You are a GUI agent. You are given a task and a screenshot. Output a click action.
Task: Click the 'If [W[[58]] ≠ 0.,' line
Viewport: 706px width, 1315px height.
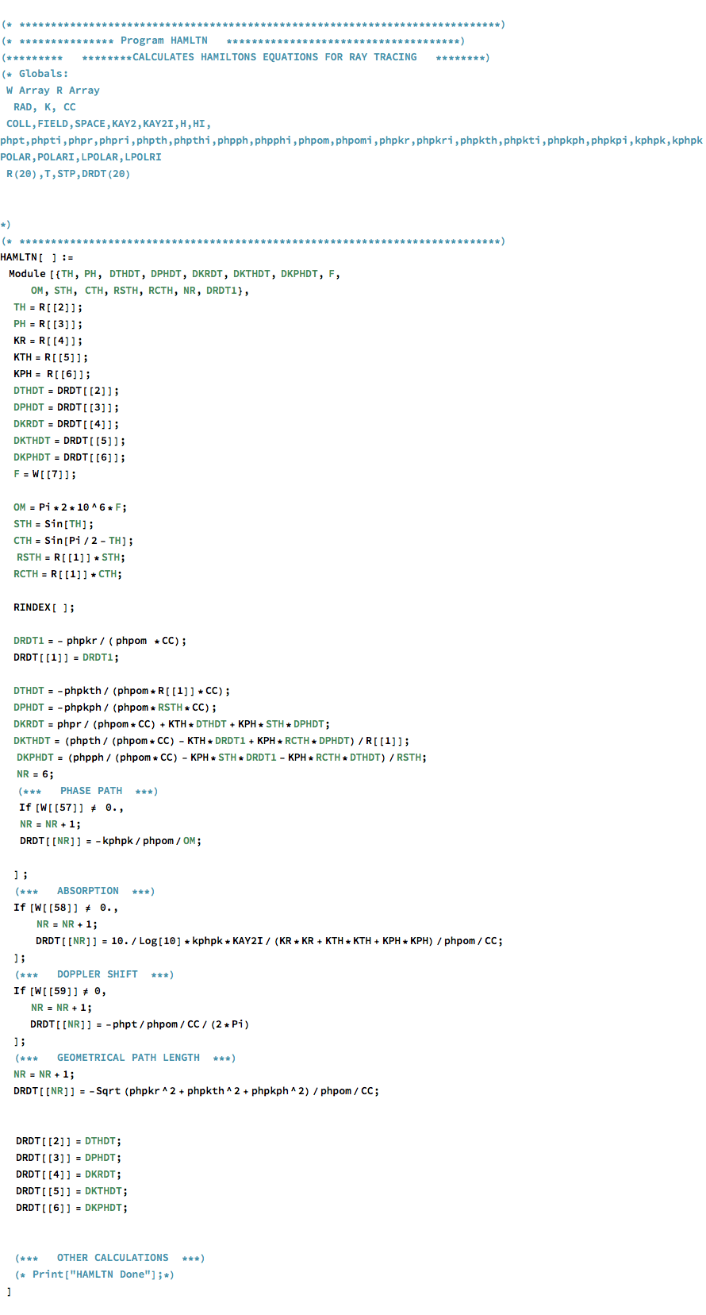click(x=66, y=908)
